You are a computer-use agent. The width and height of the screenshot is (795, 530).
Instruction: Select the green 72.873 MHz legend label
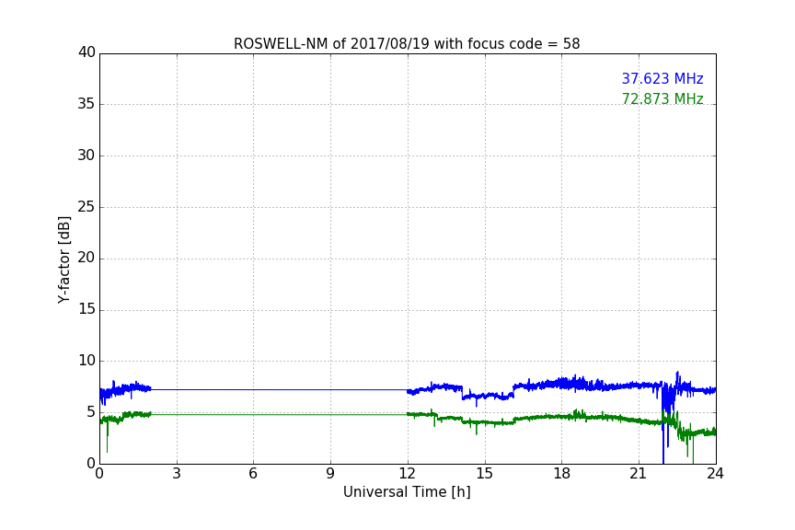click(662, 98)
